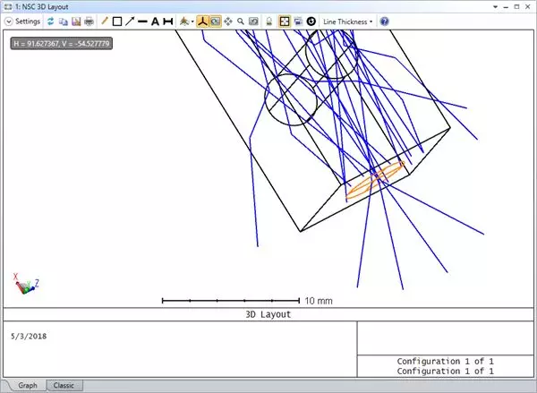Screen dimensions: 537x393
Task: Open the help icon
Action: (384, 21)
